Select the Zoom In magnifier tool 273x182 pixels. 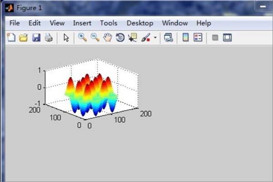[82, 37]
